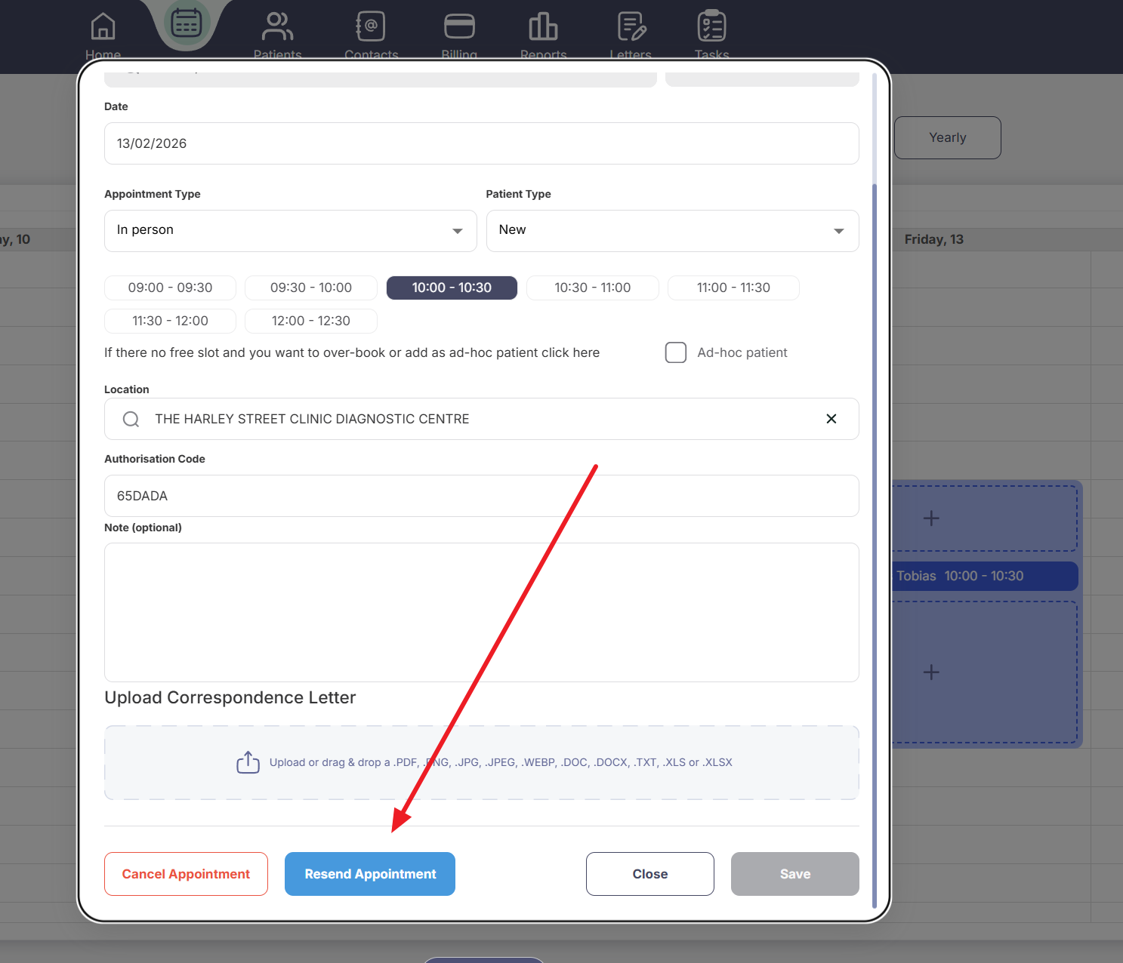Open the Letters icon

pyautogui.click(x=631, y=27)
